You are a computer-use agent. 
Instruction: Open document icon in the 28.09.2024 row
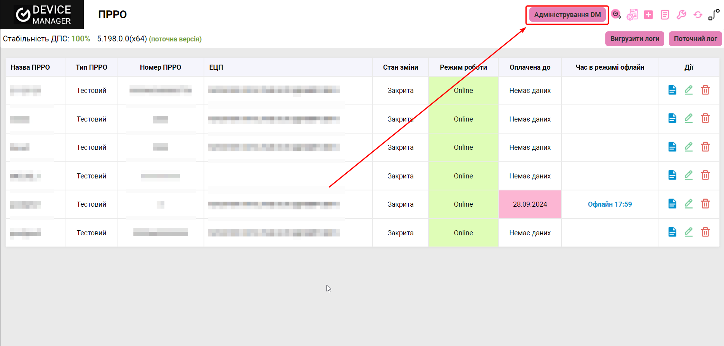672,204
